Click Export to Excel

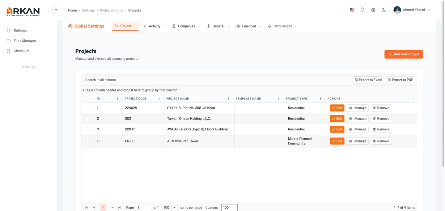click(x=368, y=80)
